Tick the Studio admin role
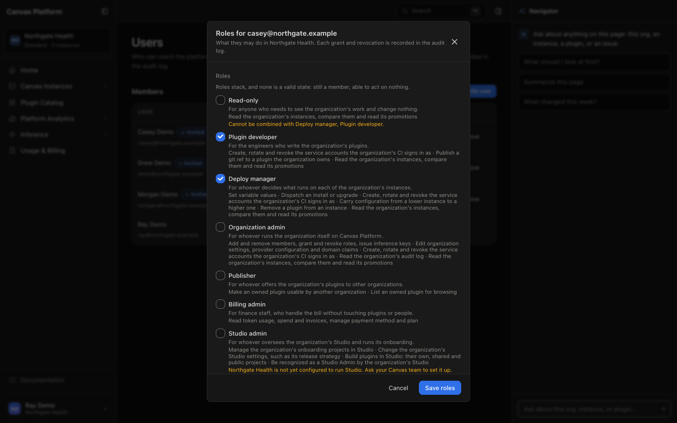This screenshot has width=677, height=423. pos(220,333)
